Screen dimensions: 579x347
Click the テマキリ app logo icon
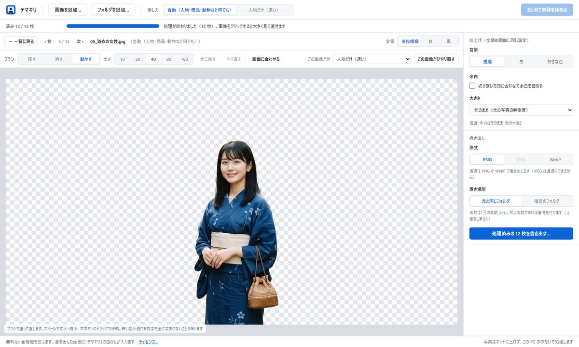[x=11, y=10]
